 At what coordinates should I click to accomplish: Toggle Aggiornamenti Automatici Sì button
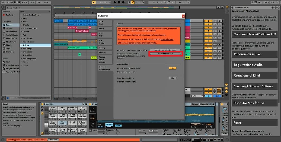click(173, 68)
